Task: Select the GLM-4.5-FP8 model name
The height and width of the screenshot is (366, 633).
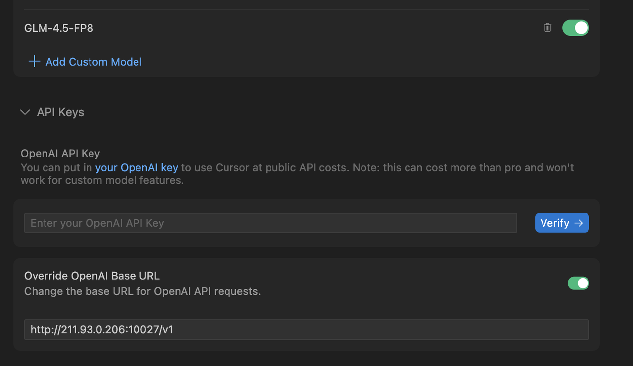Action: click(59, 28)
